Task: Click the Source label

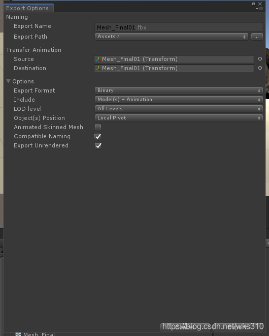Action: [x=24, y=59]
